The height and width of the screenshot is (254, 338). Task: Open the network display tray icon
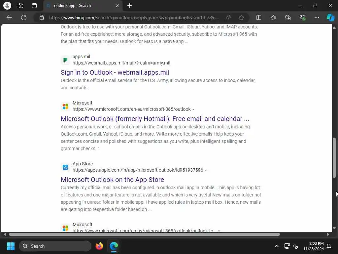287,246
